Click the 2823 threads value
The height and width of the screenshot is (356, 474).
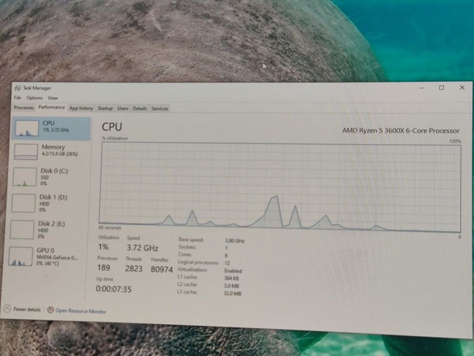pyautogui.click(x=133, y=269)
